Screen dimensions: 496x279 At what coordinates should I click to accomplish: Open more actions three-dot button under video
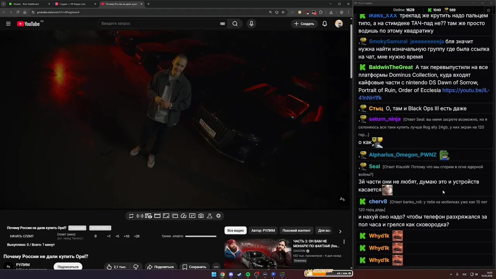pyautogui.click(x=216, y=267)
